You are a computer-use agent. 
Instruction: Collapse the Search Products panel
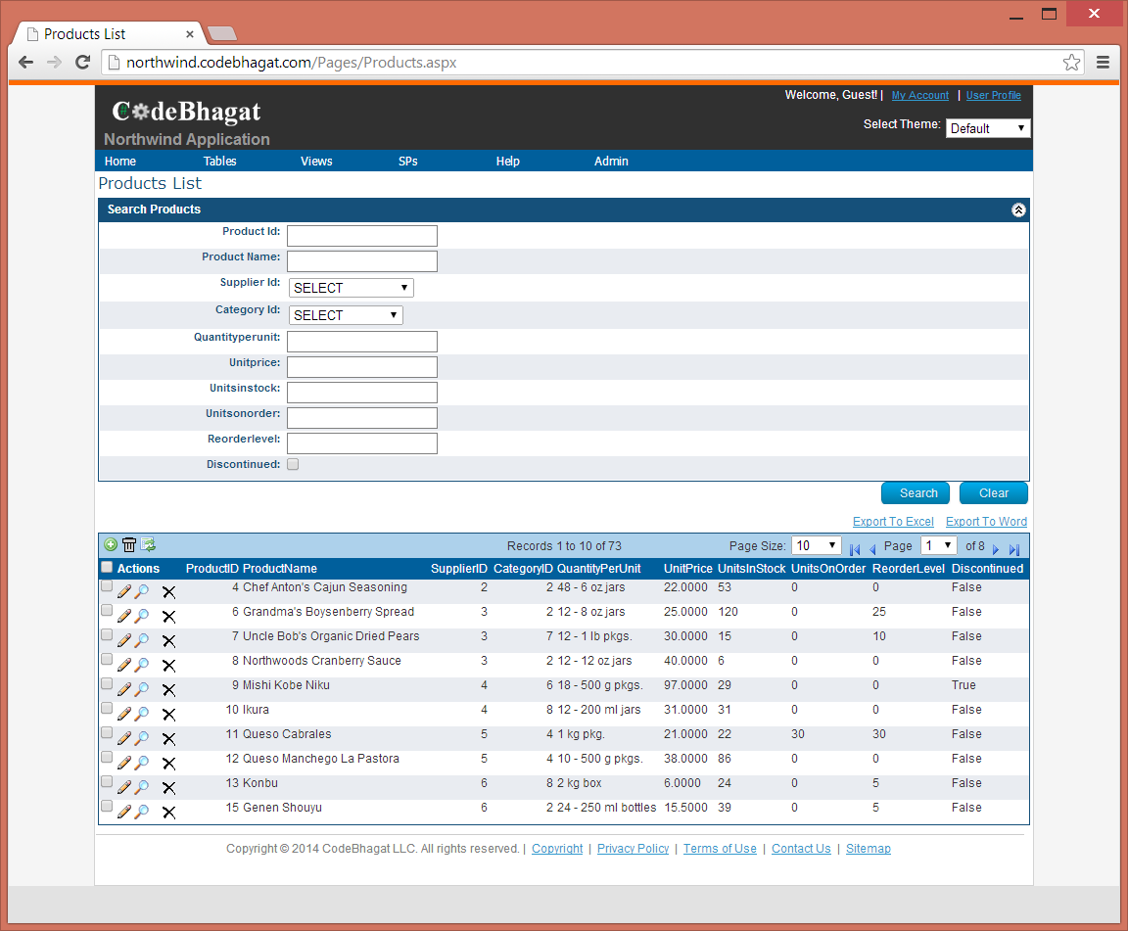pos(1018,209)
